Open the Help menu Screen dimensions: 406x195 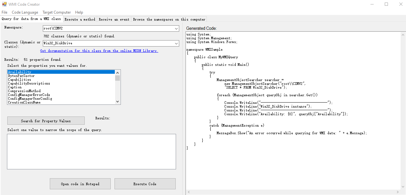pyautogui.click(x=79, y=12)
